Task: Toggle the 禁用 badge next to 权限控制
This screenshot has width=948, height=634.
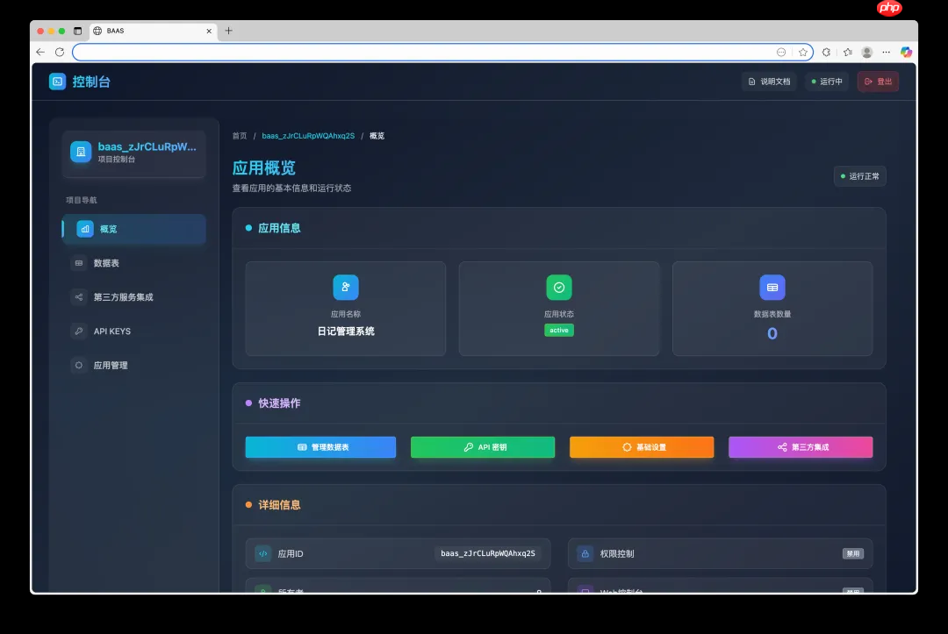Action: pos(852,553)
